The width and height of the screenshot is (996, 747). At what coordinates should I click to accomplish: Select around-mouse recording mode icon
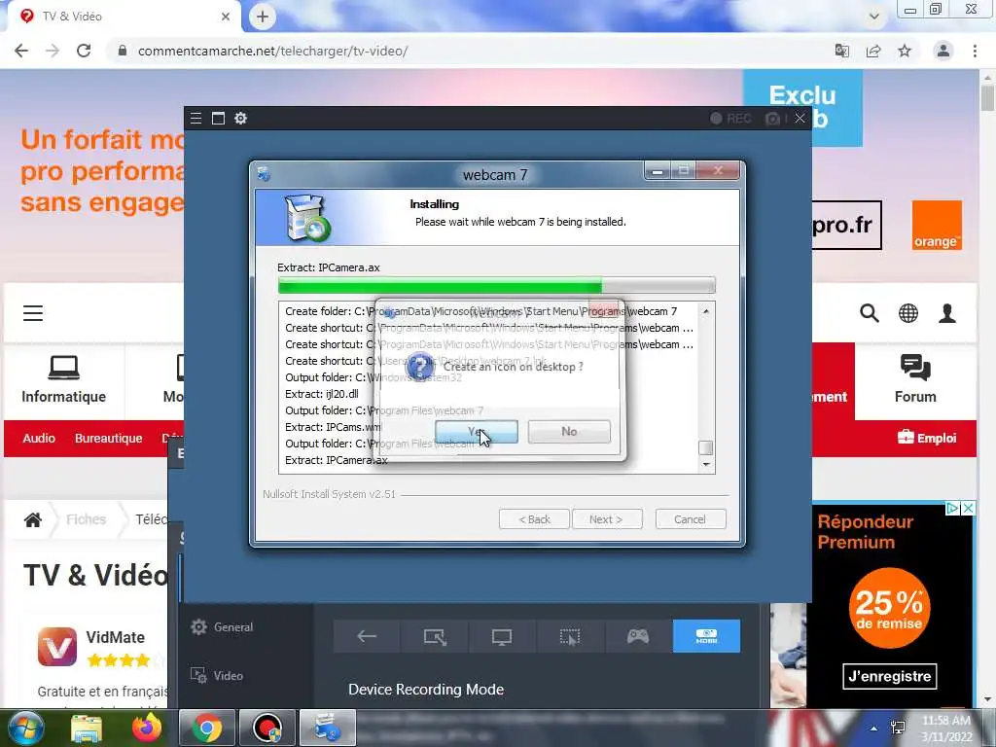(x=570, y=636)
